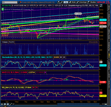Click the horizontal time scrollbar thumb
Viewport: 111px width, 107px height.
78,105
